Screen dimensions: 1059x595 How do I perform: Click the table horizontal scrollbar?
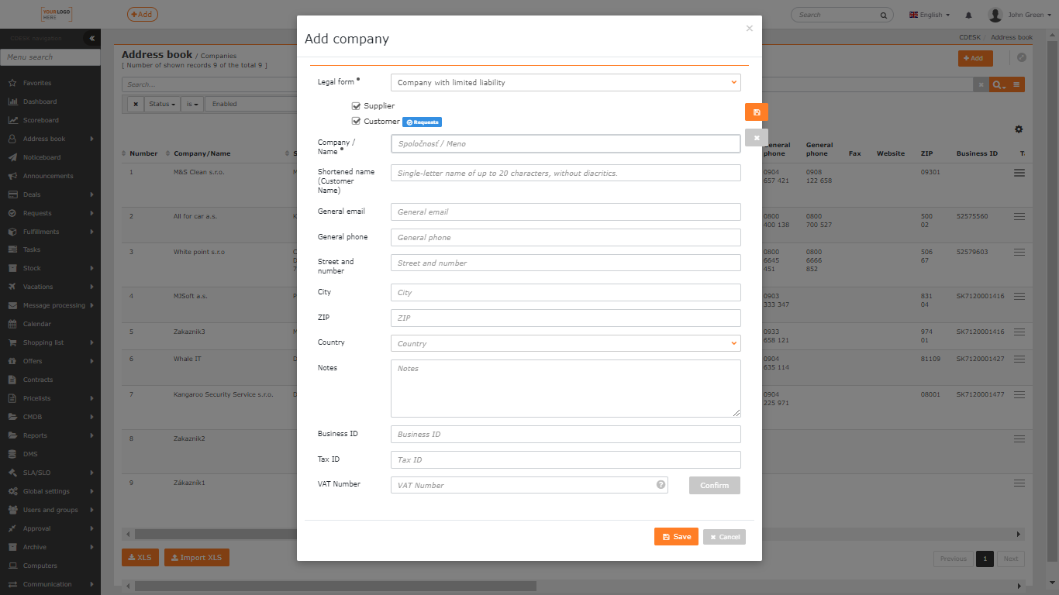(x=574, y=534)
